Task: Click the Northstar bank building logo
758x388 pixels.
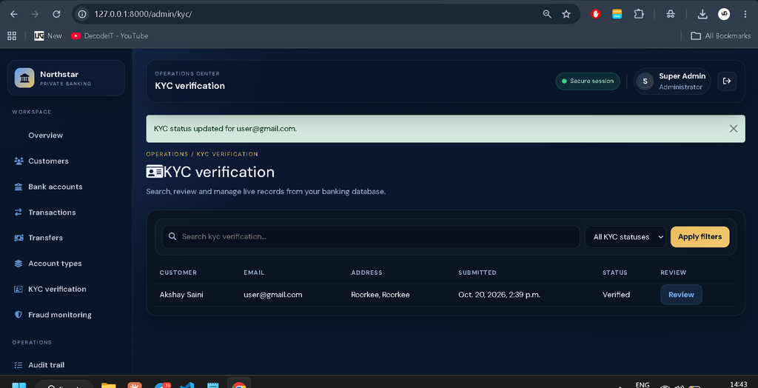Action: 24,78
